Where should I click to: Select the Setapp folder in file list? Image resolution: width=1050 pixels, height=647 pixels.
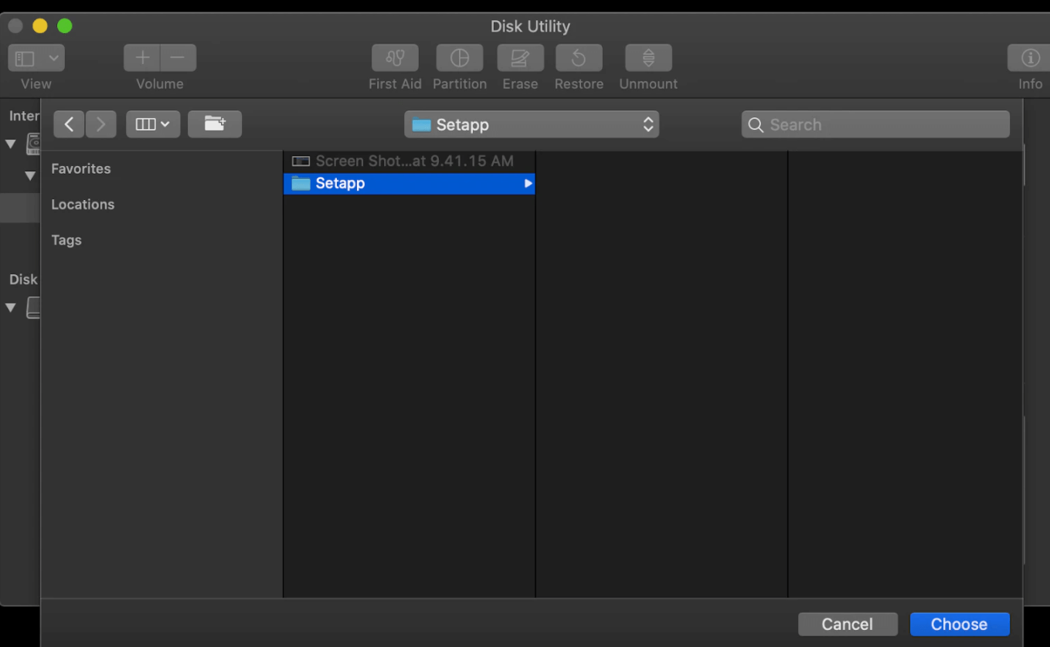coord(340,184)
